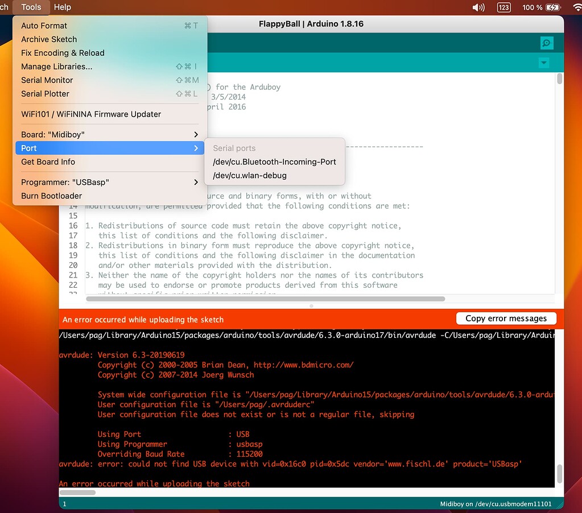582x513 pixels.
Task: Select /dev/cu.Bluetooth-Incoming-Port
Action: coord(274,162)
